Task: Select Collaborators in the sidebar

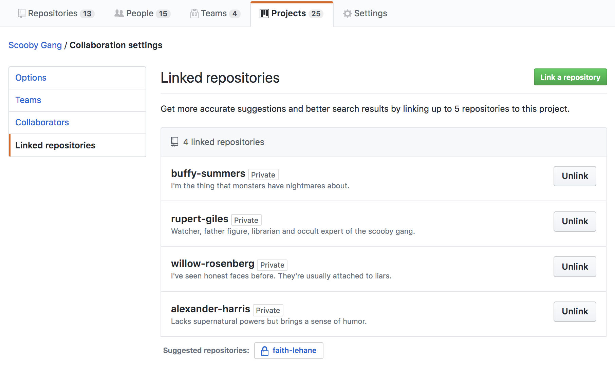Action: 42,122
